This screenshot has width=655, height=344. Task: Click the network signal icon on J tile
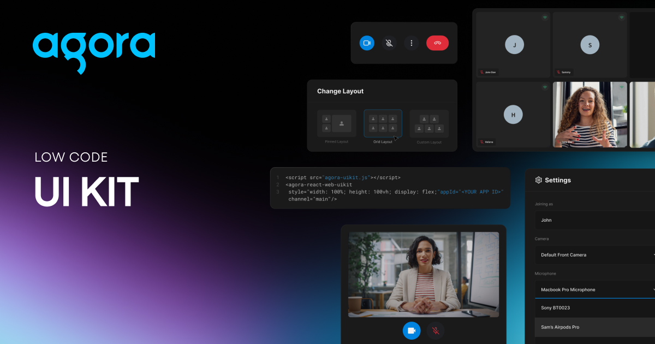coord(544,17)
